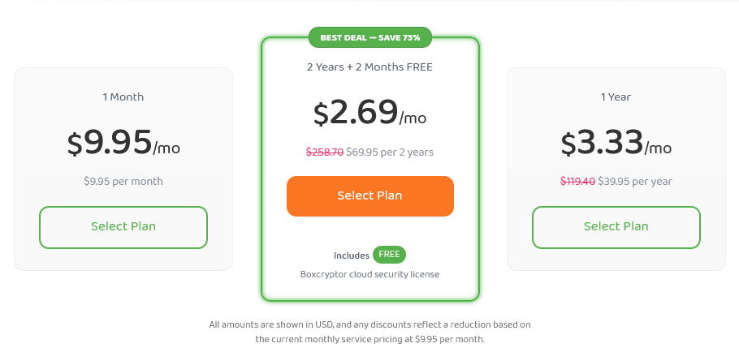The image size is (739, 352).
Task: Click orange Select Plan button
Action: [370, 196]
